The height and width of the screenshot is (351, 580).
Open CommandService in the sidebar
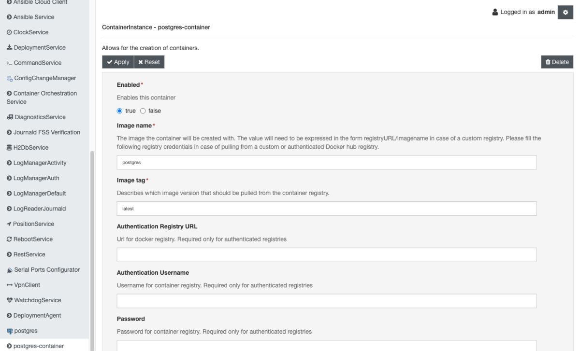click(37, 63)
